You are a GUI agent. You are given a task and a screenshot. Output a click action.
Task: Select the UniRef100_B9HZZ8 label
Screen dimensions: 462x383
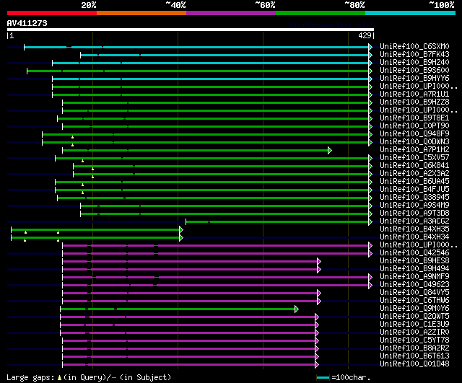[x=414, y=102]
